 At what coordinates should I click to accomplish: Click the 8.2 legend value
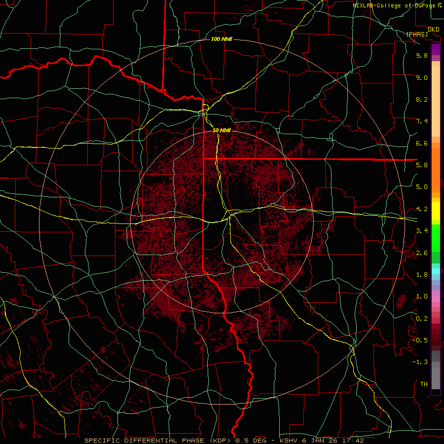tap(422, 100)
